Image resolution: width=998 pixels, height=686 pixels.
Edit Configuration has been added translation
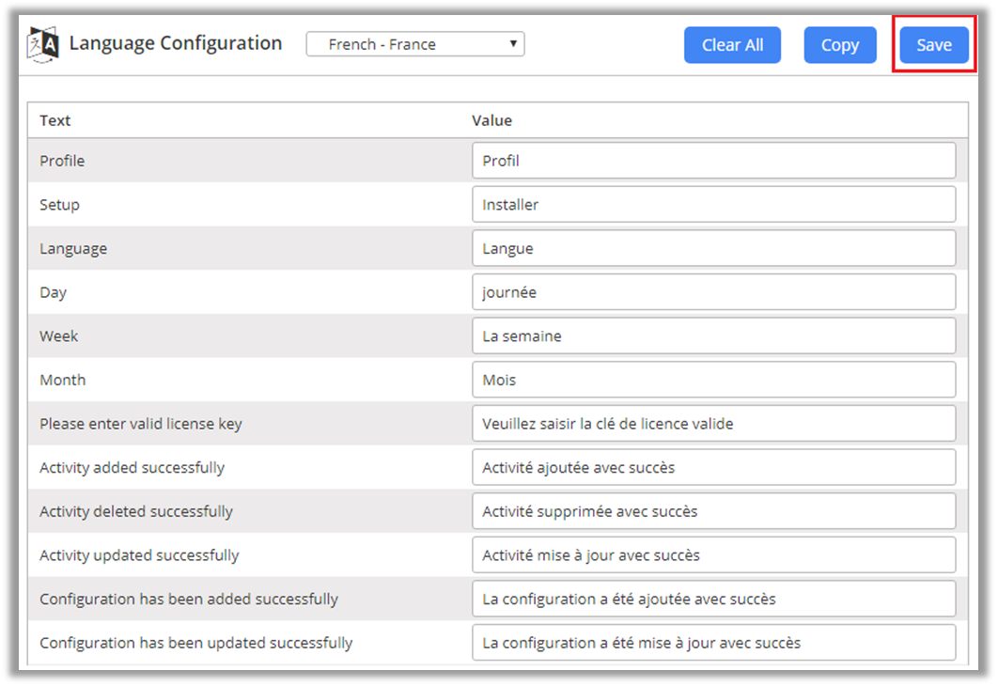click(x=713, y=600)
